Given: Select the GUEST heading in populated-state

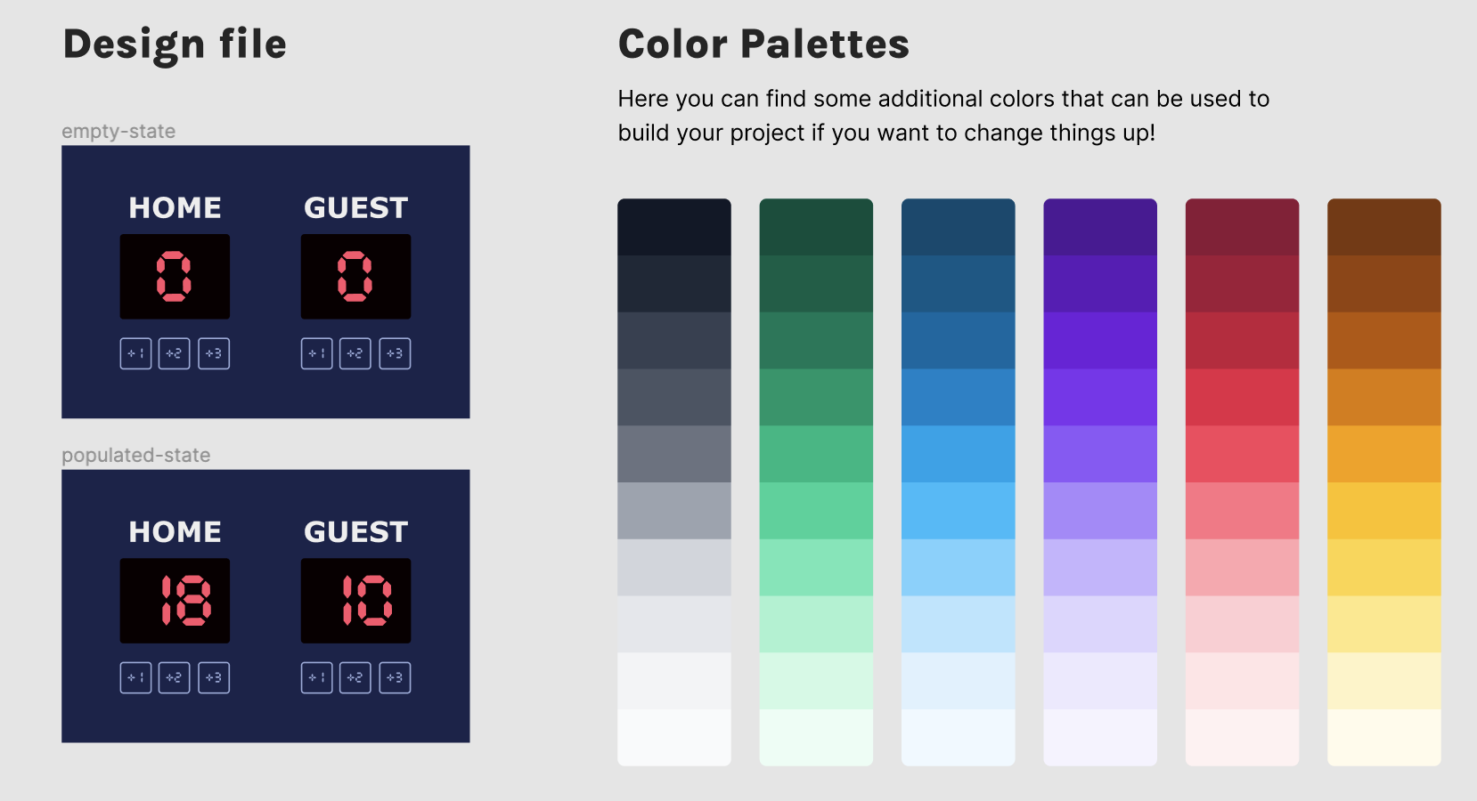Looking at the screenshot, I should [355, 532].
